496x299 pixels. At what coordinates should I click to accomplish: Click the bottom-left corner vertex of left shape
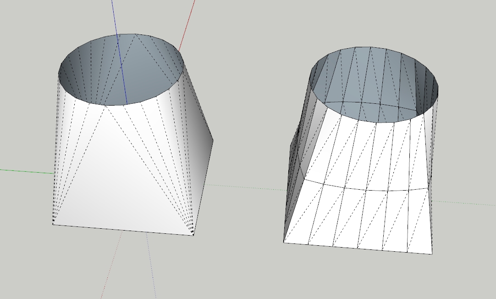click(53, 224)
